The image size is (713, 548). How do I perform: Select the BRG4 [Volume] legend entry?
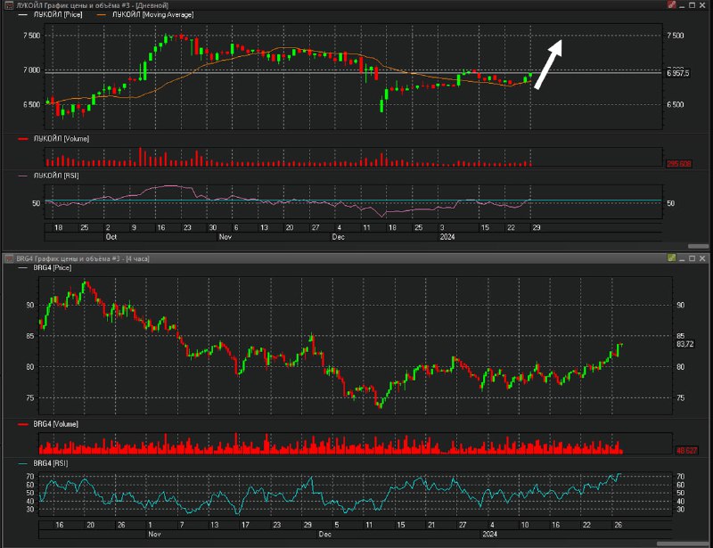[55, 424]
